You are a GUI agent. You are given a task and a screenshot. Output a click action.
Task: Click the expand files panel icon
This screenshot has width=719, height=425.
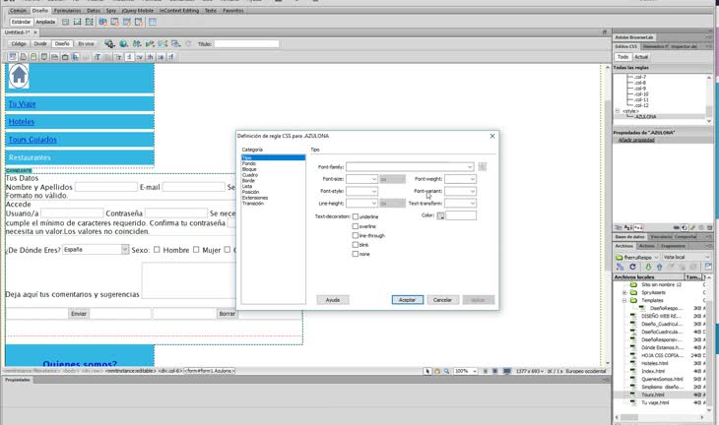[x=708, y=266]
